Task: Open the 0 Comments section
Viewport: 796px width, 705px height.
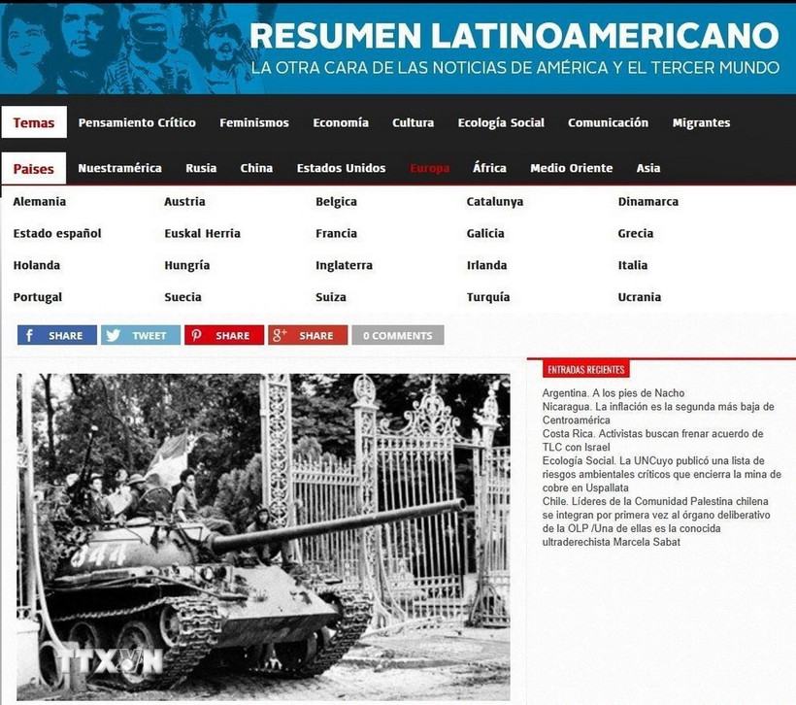Action: [x=397, y=334]
